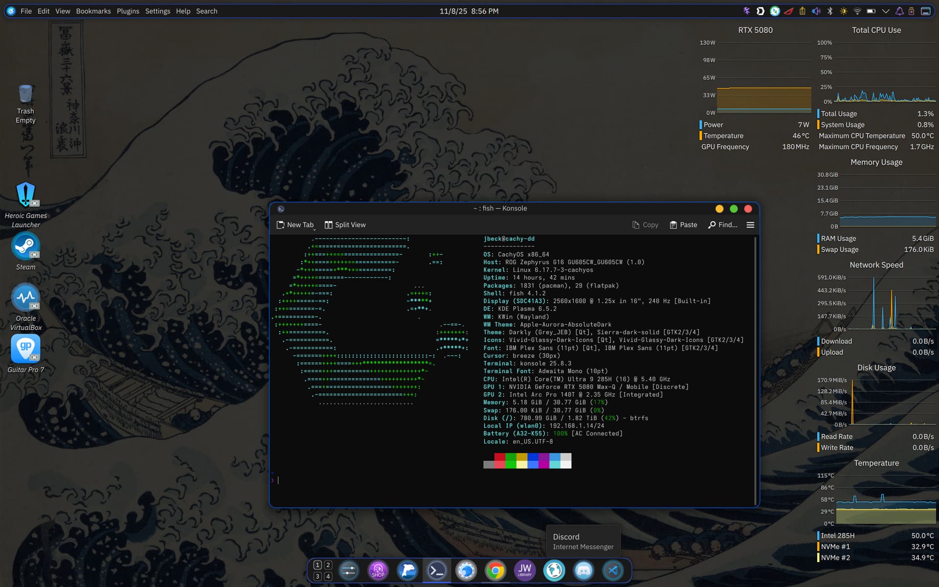The height and width of the screenshot is (587, 939).
Task: Open the Plugins menu
Action: coord(128,11)
